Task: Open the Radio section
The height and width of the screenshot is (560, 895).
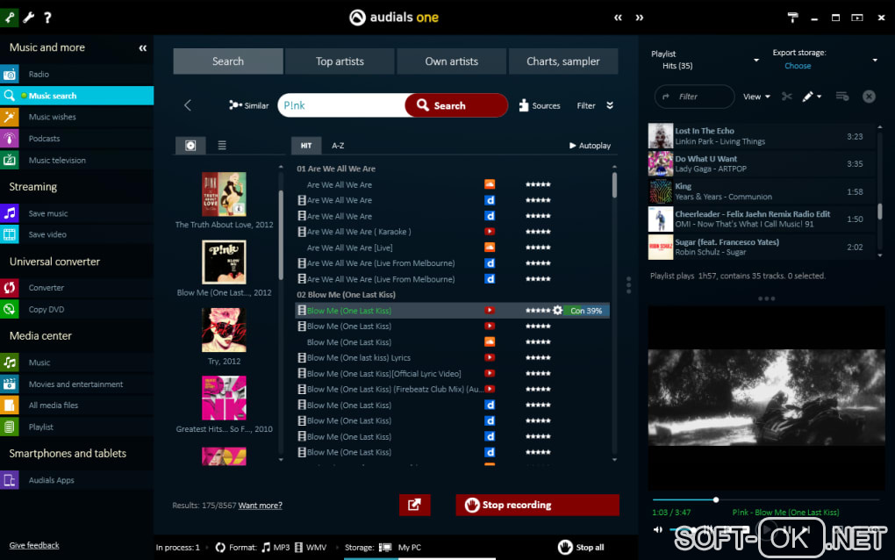Action: [x=76, y=75]
